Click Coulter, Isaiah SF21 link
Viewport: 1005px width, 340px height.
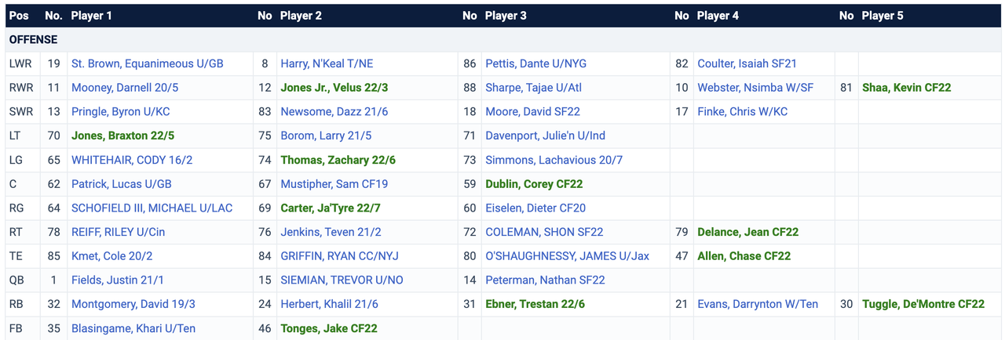(x=747, y=63)
